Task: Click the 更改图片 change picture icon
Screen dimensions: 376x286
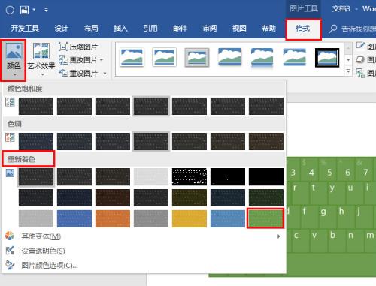Action: tap(63, 60)
